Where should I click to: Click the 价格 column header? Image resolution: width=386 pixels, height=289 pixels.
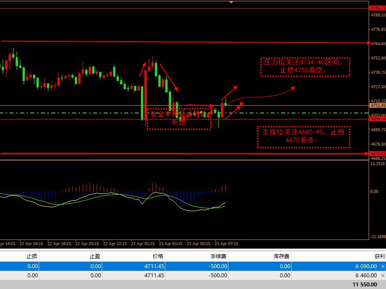(158, 256)
